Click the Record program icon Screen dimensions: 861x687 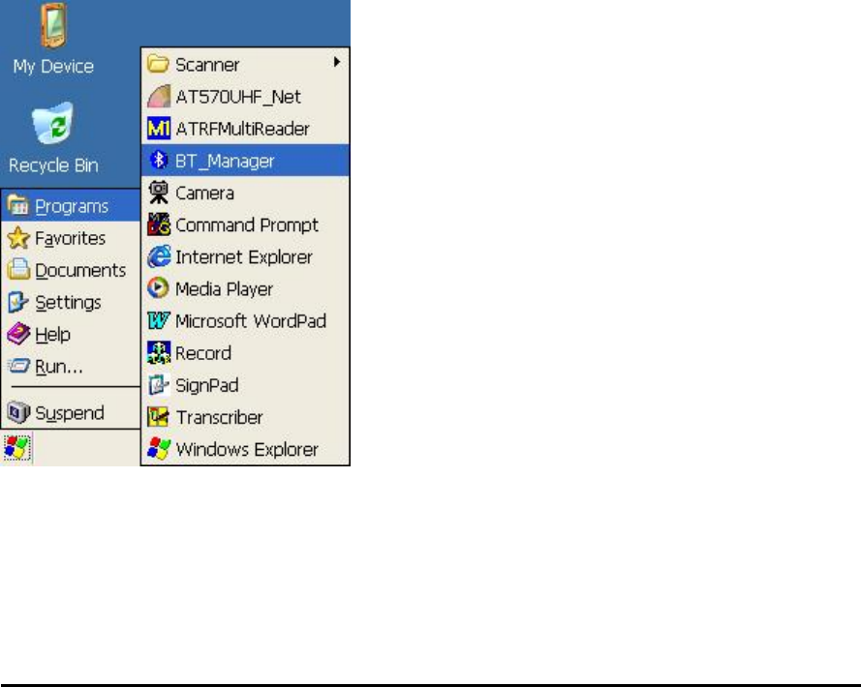(159, 353)
